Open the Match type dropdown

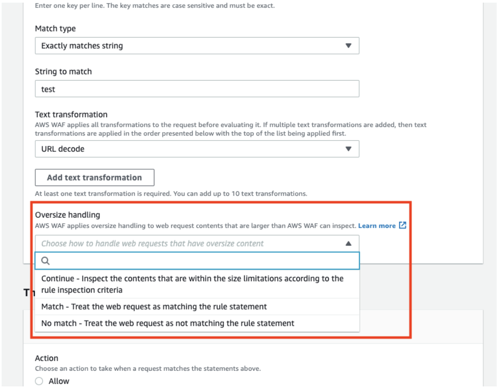click(197, 46)
